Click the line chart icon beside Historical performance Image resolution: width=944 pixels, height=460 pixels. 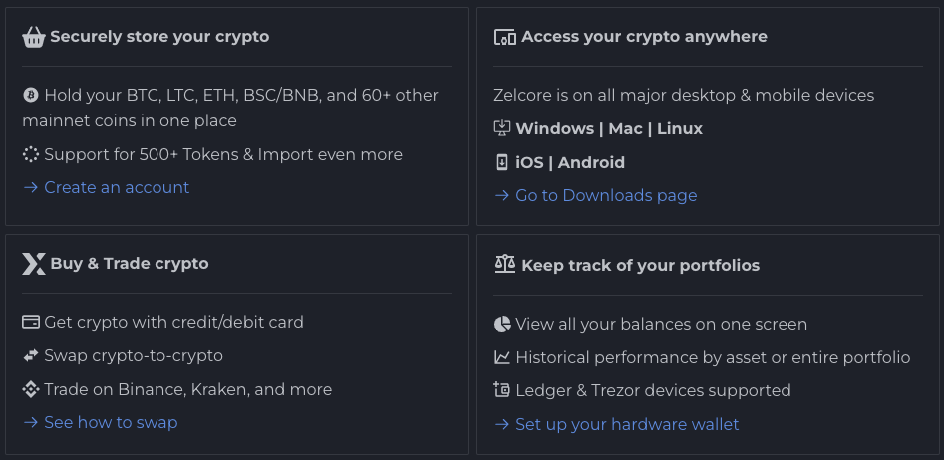pos(502,357)
